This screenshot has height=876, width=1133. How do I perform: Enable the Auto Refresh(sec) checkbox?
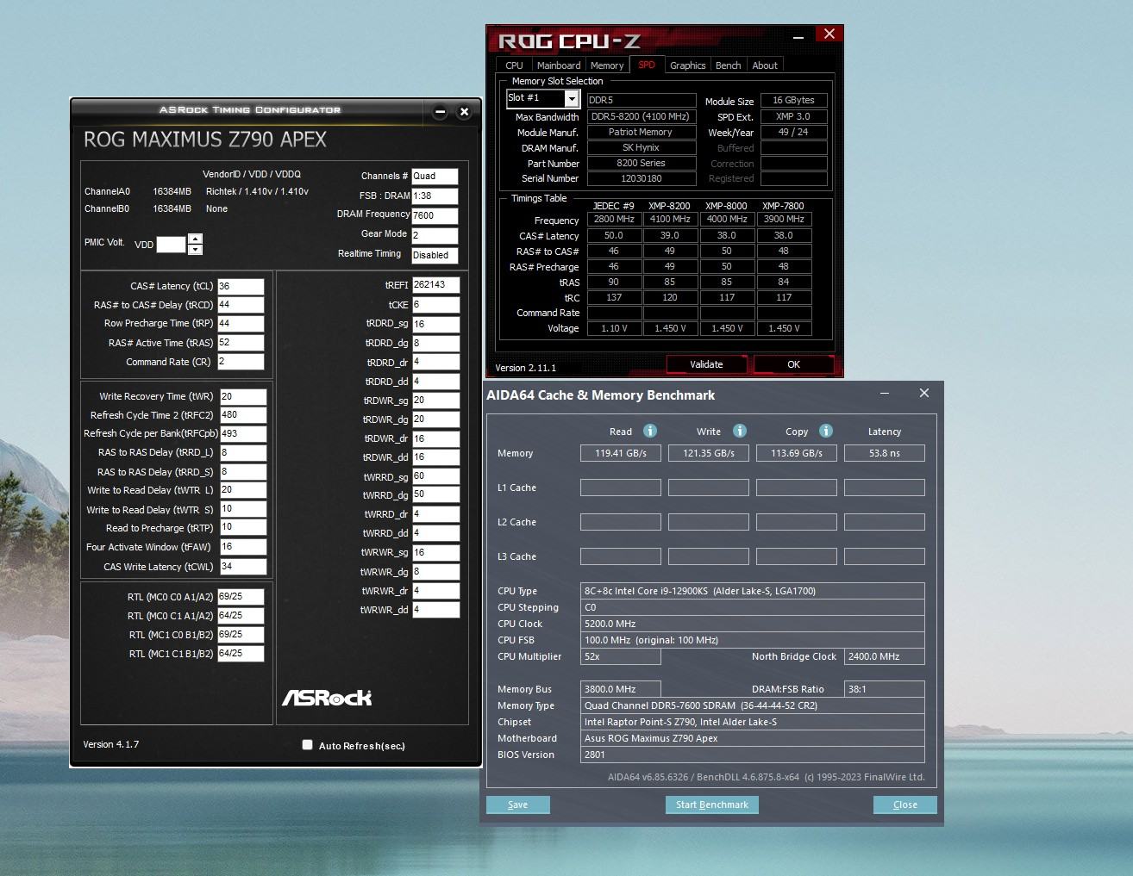307,744
